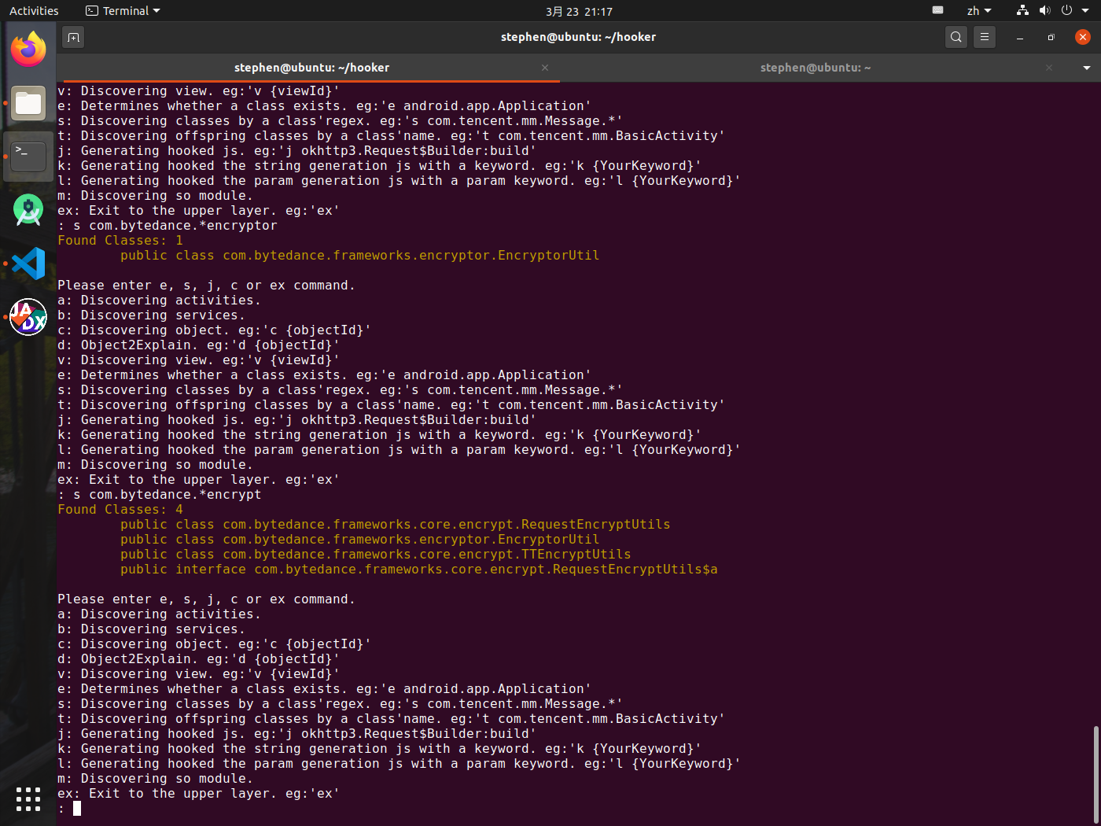Screen dimensions: 1101x826
Task: Click the Terminal icon in dock
Action: 28,157
